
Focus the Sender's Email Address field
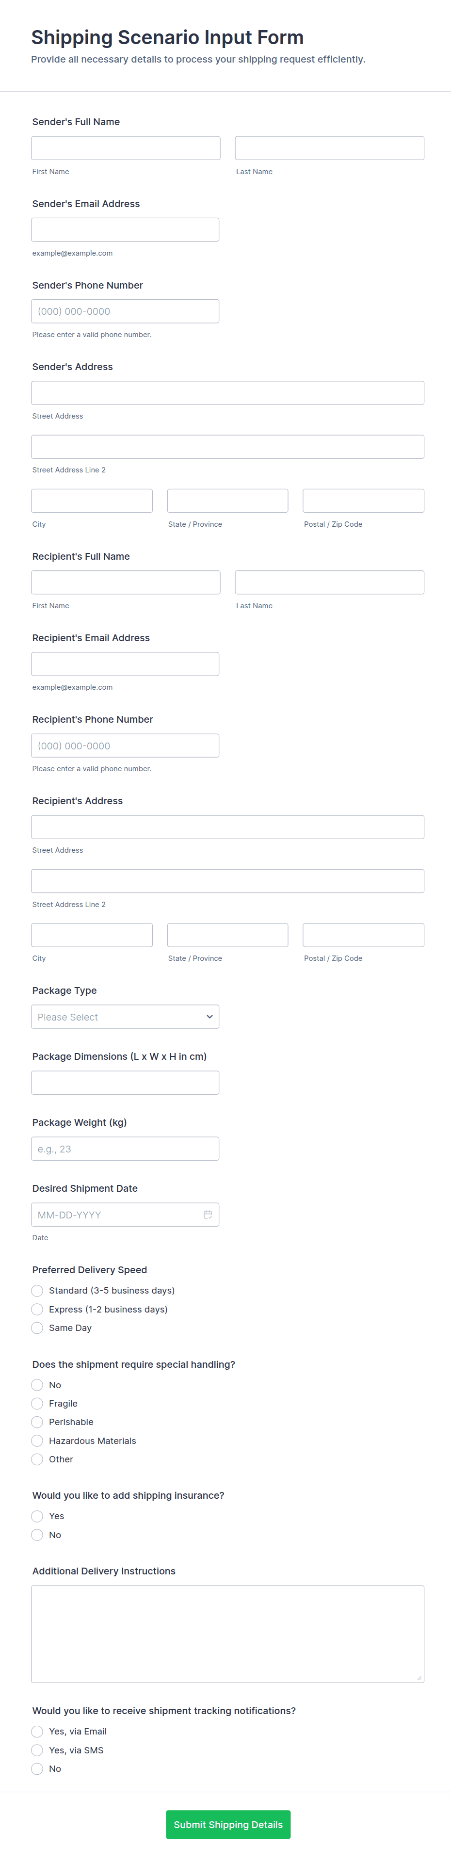pos(125,230)
